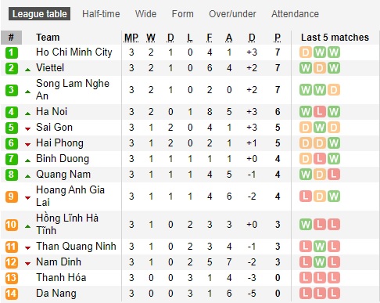
Task: Click Ha Noi's red L result badge
Action: point(320,112)
